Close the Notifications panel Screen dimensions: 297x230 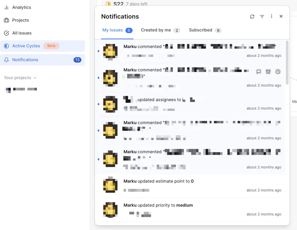click(281, 17)
